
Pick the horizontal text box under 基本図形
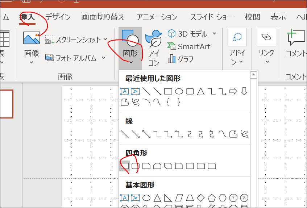click(x=125, y=198)
